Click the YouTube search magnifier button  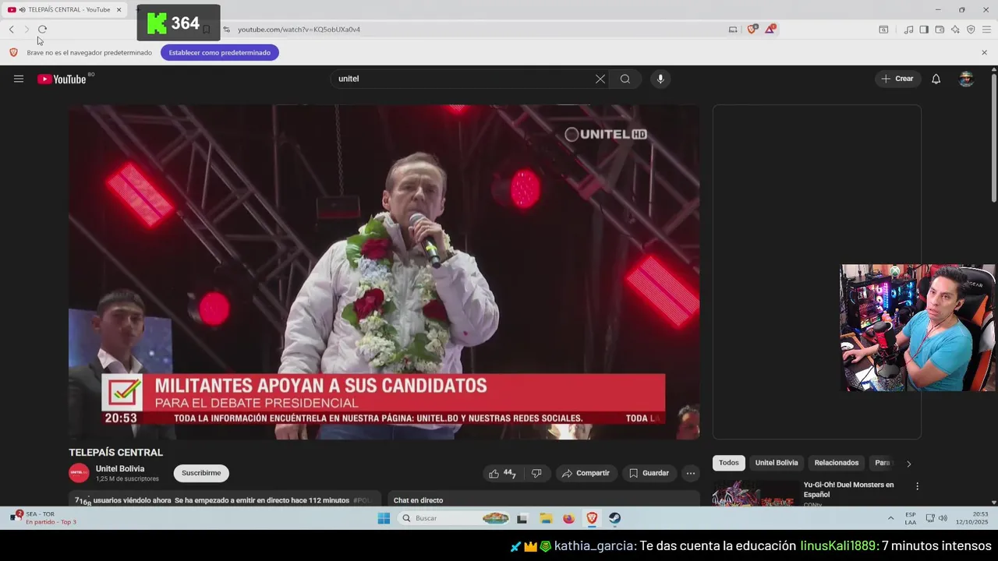[625, 79]
